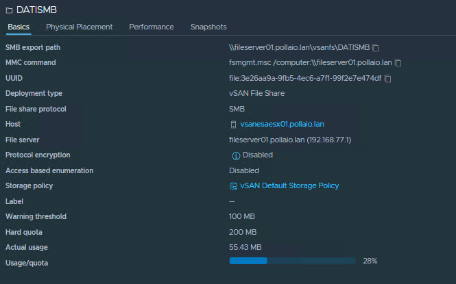
Task: Select the SMB export path value text
Action: click(x=299, y=47)
